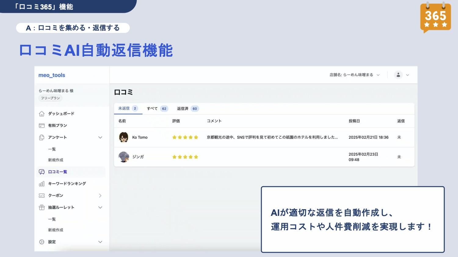
Task: Click the survey document icon
Action: (42, 137)
